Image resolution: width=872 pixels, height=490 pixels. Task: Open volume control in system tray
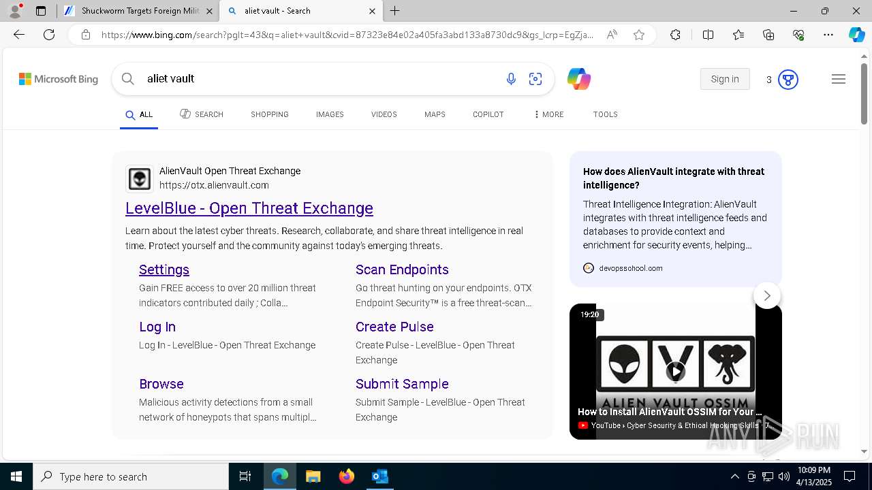tap(784, 476)
